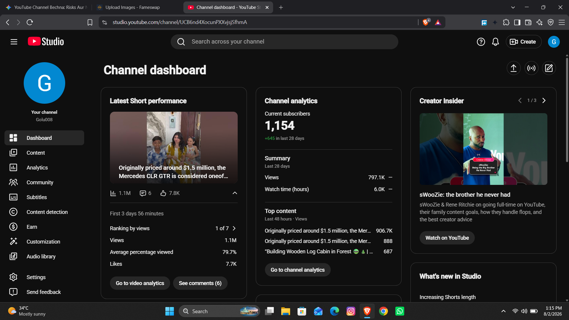Image resolution: width=569 pixels, height=320 pixels.
Task: Click the views bar-chart stat on the Short
Action: 120,193
